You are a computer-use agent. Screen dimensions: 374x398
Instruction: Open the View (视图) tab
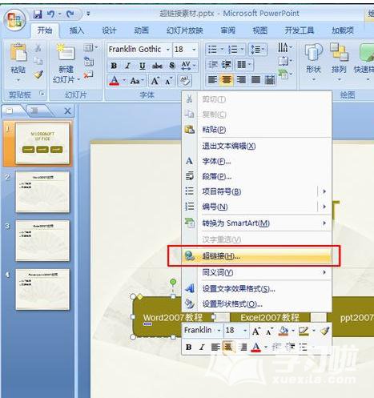[260, 30]
